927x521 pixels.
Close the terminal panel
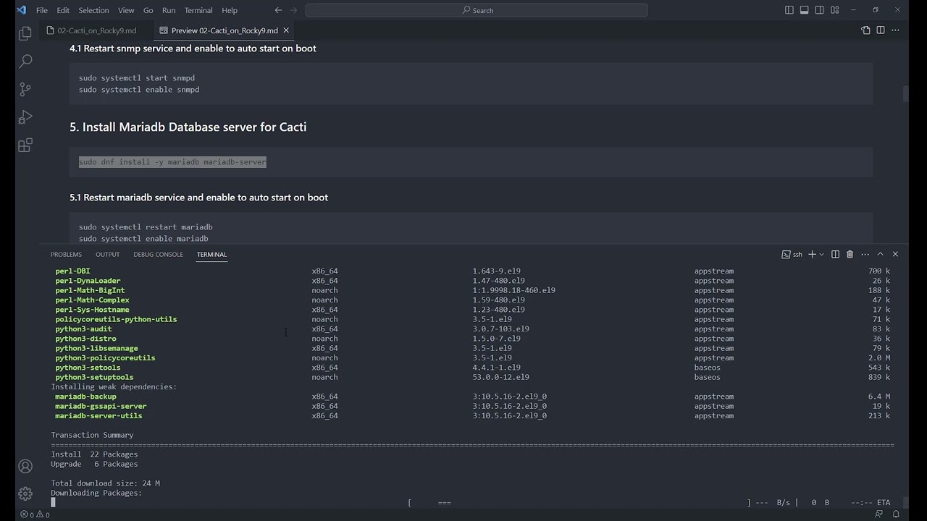[x=895, y=255]
